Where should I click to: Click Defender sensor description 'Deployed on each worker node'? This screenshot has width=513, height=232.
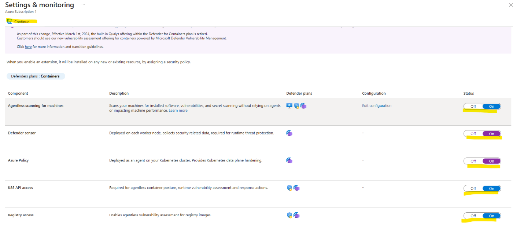pos(192,133)
